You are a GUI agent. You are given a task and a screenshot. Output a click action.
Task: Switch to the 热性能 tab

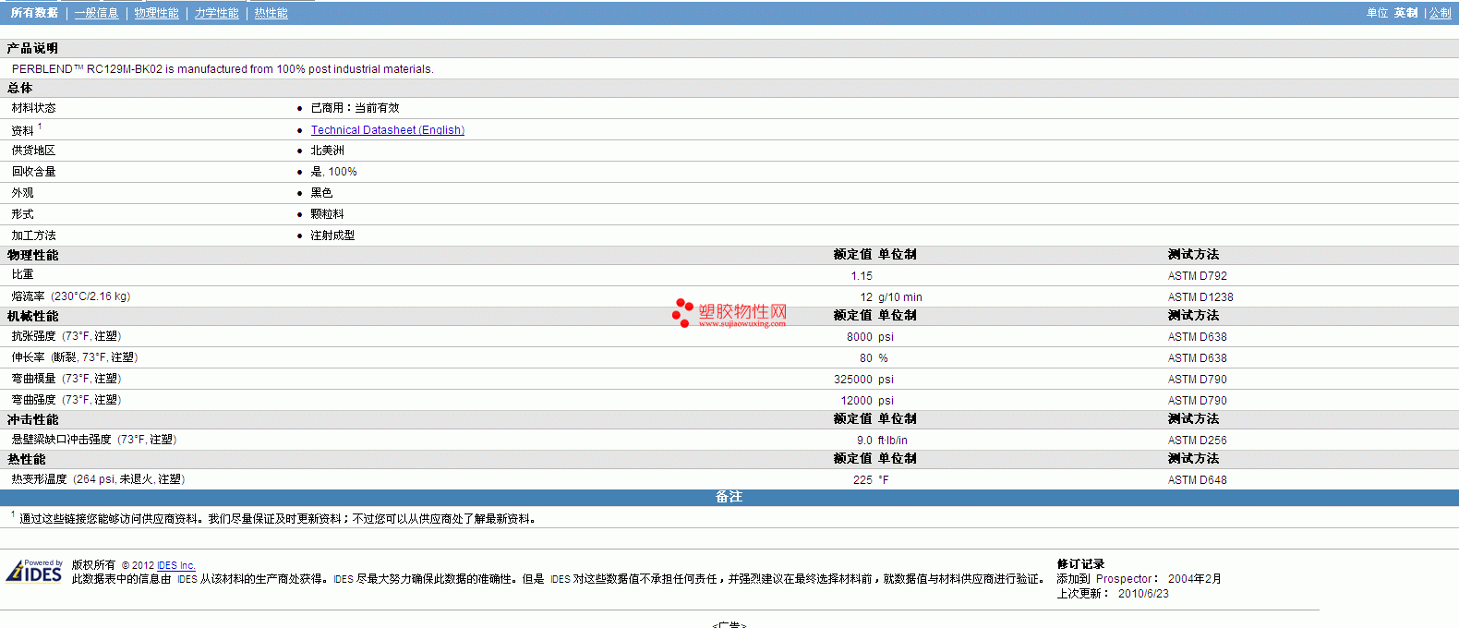(271, 13)
